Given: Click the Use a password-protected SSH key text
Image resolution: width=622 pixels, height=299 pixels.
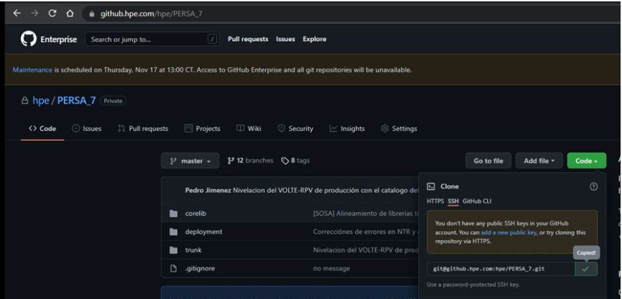Looking at the screenshot, I should pos(473,284).
